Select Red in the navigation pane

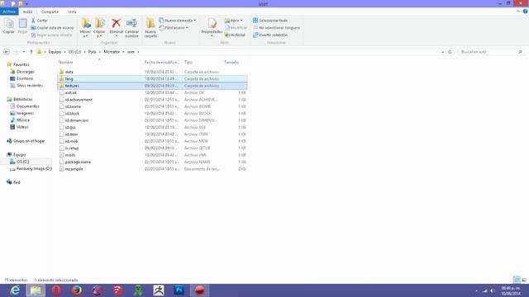17,182
